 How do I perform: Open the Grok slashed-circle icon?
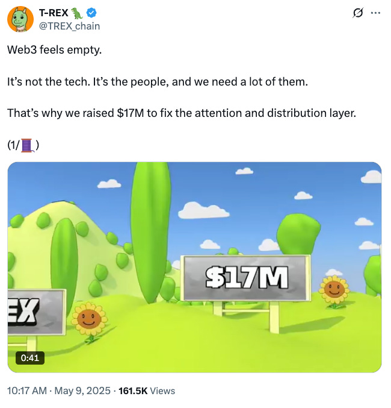click(358, 13)
